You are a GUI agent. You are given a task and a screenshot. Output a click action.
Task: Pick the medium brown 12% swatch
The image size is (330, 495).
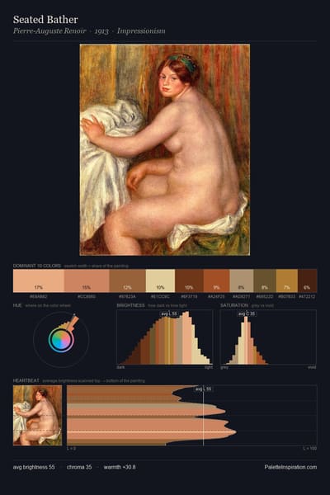(x=128, y=280)
